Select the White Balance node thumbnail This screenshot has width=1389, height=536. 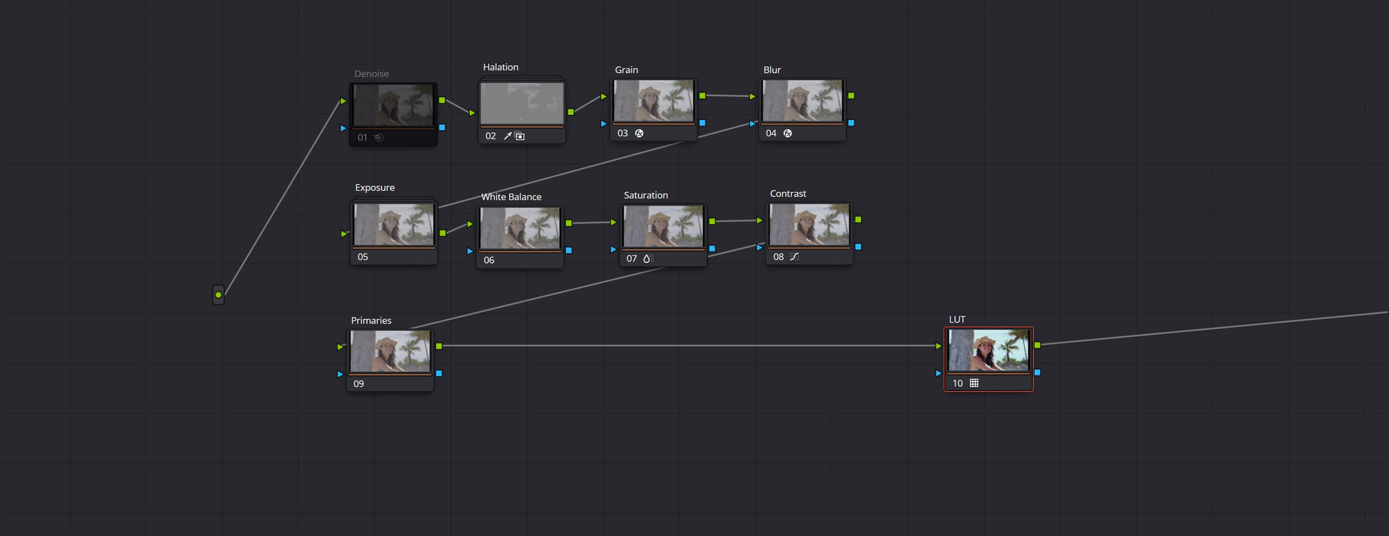(x=520, y=228)
